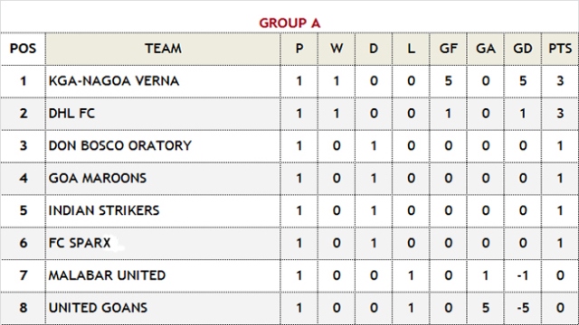
Task: Click the GROUP A title
Action: (289, 23)
